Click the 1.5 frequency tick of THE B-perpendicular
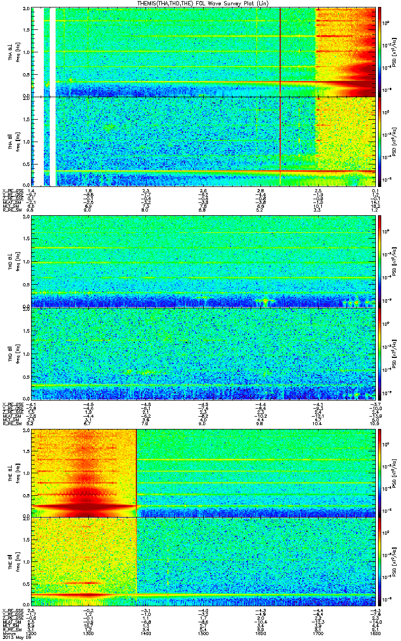The image size is (401, 641). pos(26,452)
